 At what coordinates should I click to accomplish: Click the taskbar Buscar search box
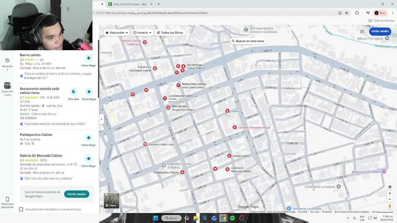(x=171, y=218)
